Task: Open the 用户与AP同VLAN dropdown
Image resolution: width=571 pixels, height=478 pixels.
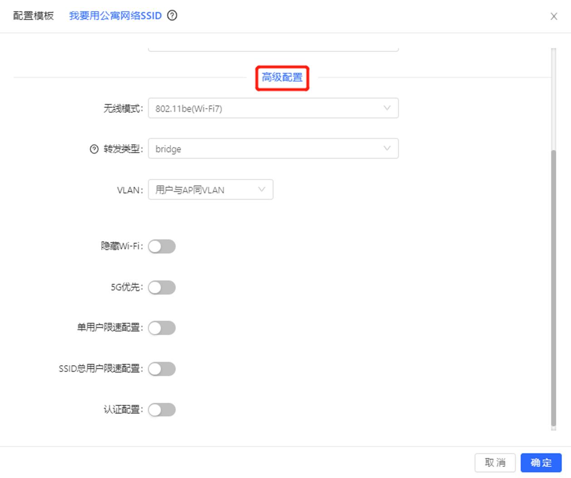Action: click(x=210, y=189)
